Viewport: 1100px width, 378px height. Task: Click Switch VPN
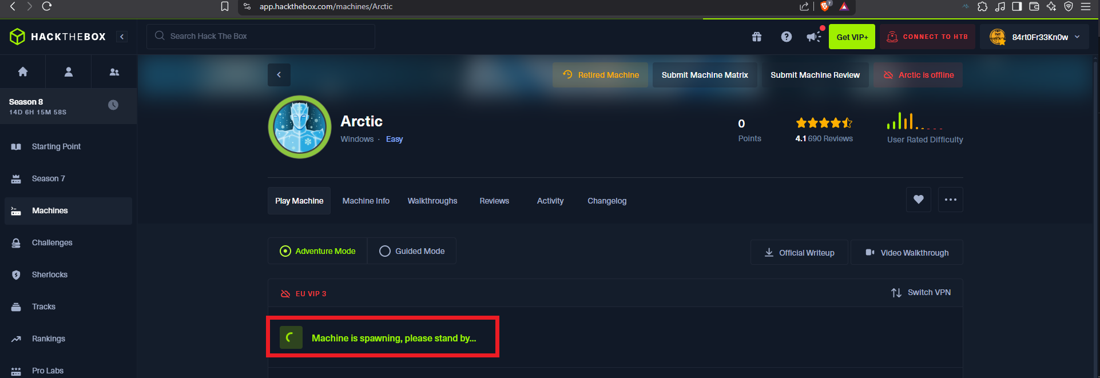tap(921, 292)
